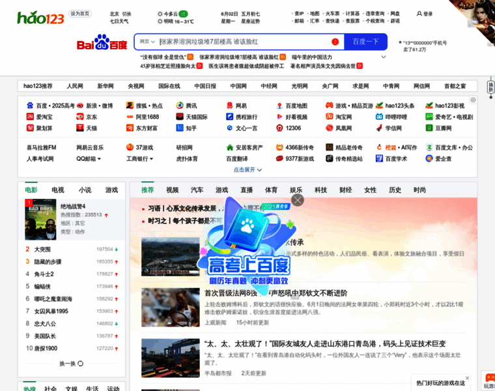Click the 哔哩哔哩 TV icon

coord(379,117)
